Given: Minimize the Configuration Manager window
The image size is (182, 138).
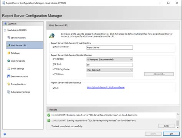Looking at the screenshot, I should pos(160,3).
